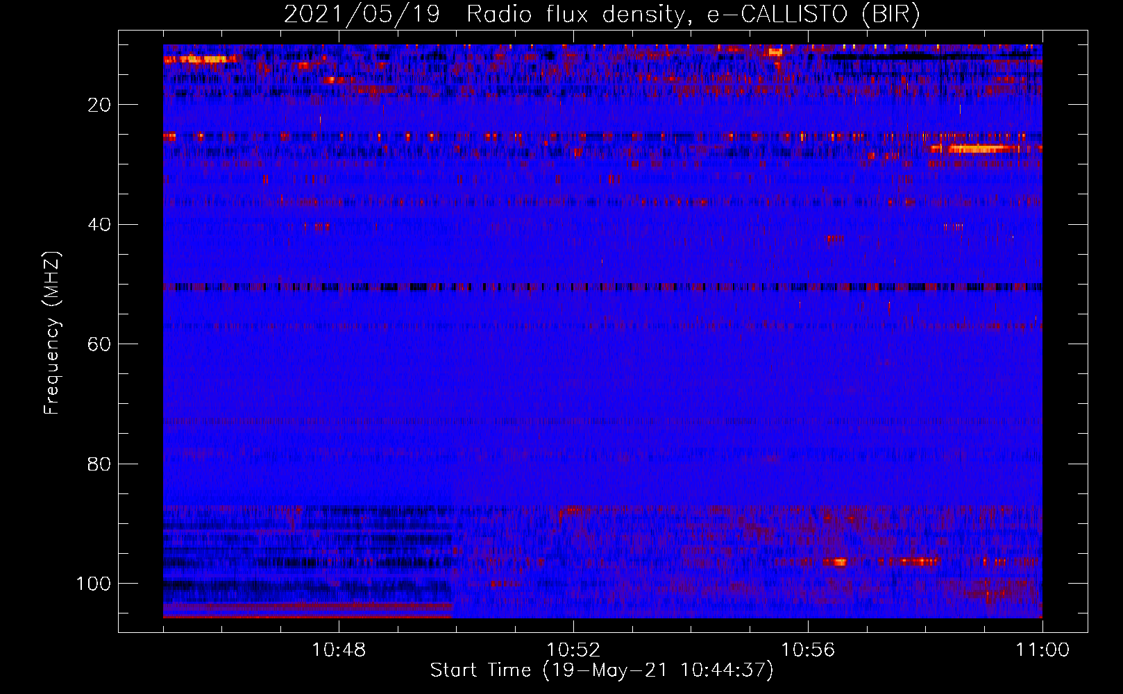Viewport: 1123px width, 694px height.
Task: Click the frequency tick label "60"
Action: (x=99, y=344)
